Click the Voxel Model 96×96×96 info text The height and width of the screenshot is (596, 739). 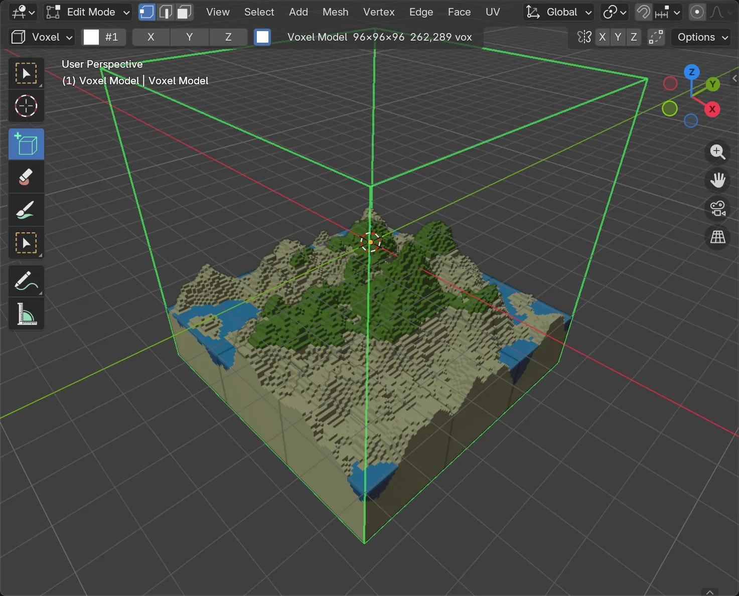(x=380, y=37)
